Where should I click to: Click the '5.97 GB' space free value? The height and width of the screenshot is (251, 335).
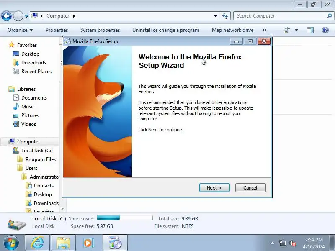click(x=105, y=226)
